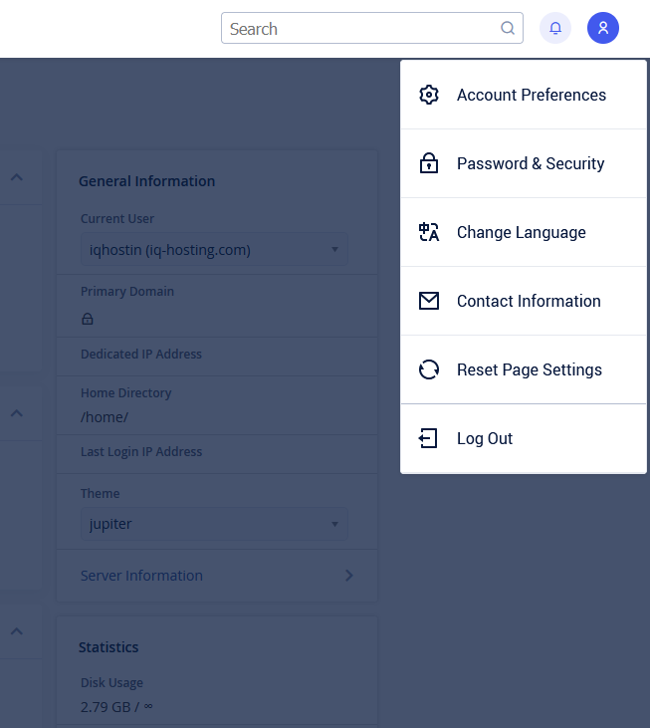Select Account Preferences from the menu
This screenshot has width=650, height=728.
pyautogui.click(x=531, y=95)
